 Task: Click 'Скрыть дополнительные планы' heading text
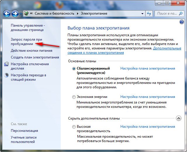coord(94,118)
